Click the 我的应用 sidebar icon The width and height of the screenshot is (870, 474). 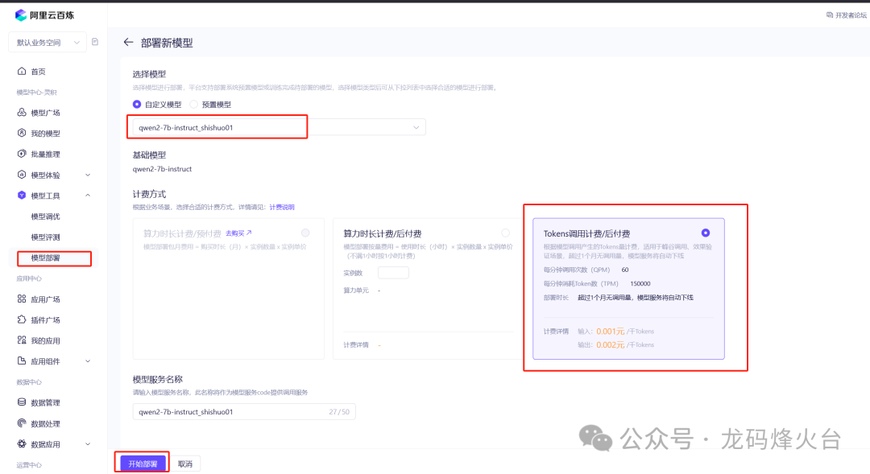[22, 340]
